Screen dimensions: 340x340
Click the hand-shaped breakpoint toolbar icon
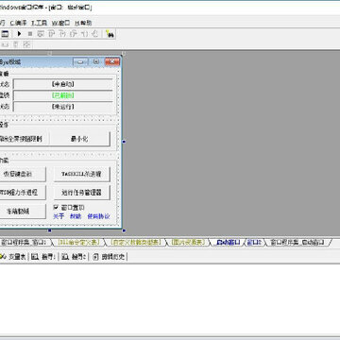pos(95,34)
